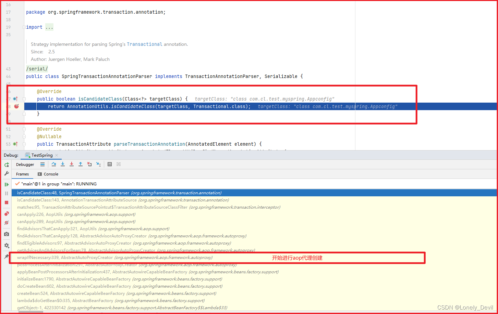The image size is (498, 314).
Task: Click the red Force Step Into icon
Action: tap(72, 165)
